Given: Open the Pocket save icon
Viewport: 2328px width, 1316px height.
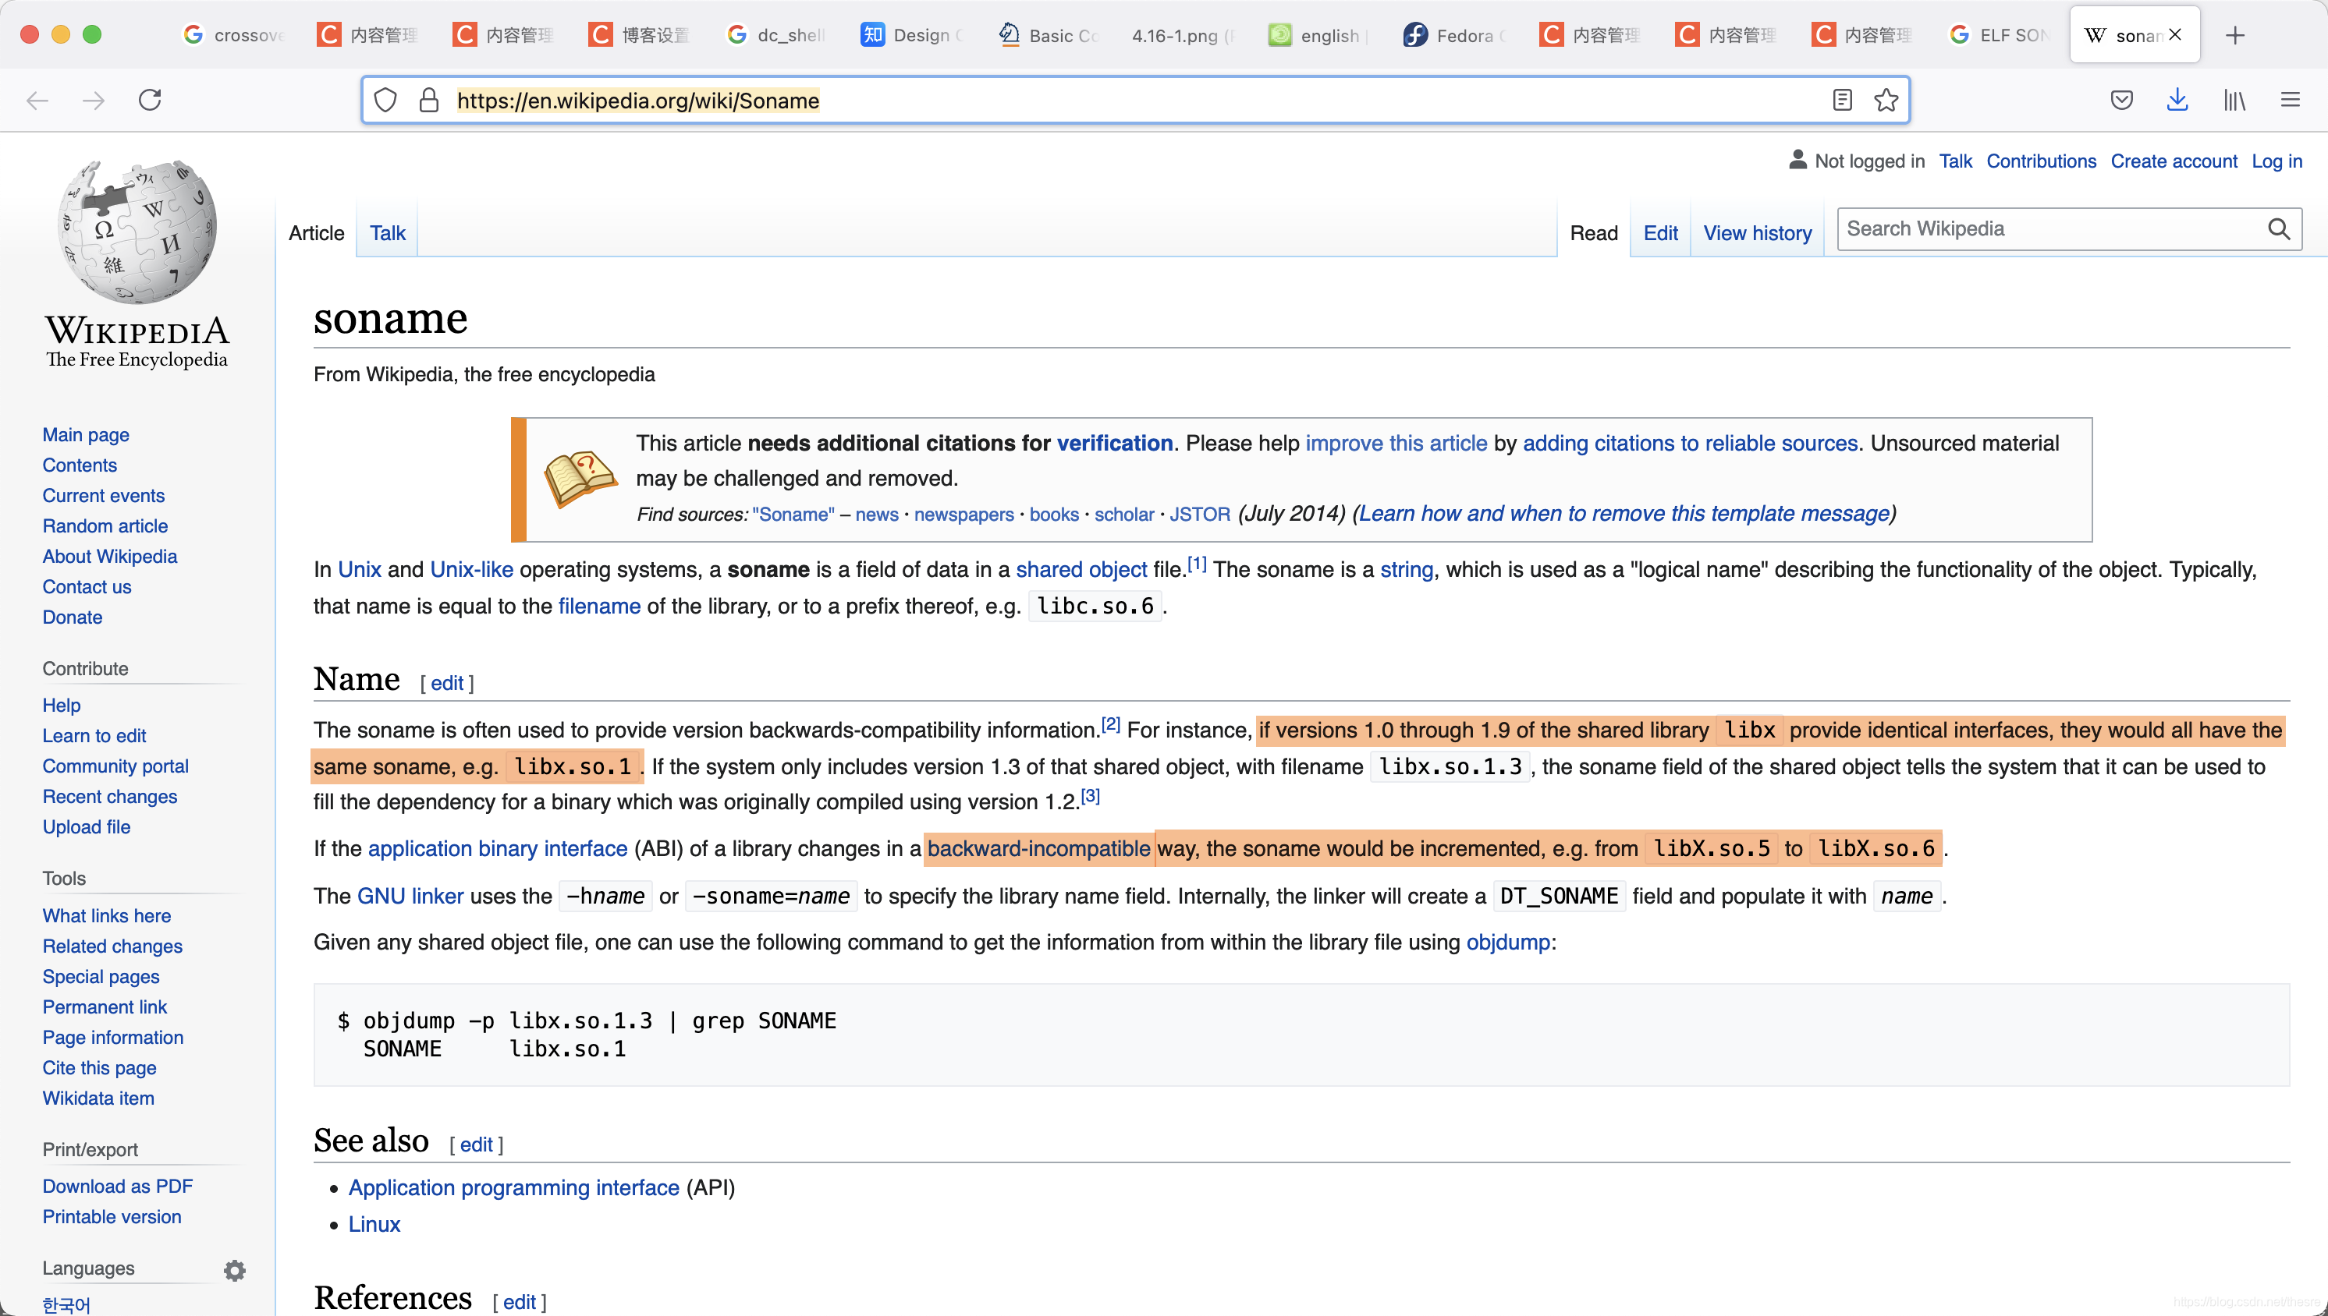Looking at the screenshot, I should click(x=2121, y=100).
